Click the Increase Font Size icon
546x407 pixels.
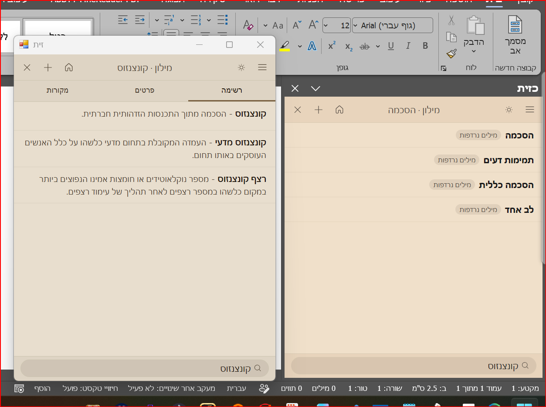(x=313, y=25)
